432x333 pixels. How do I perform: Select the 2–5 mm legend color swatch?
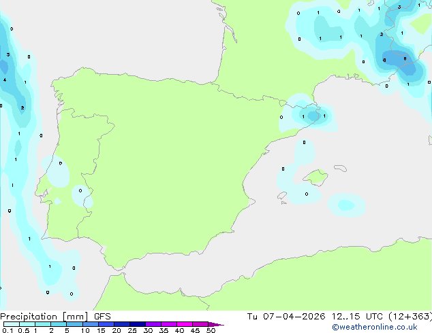[x=59, y=324]
